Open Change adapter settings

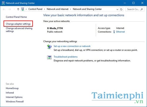[18, 24]
